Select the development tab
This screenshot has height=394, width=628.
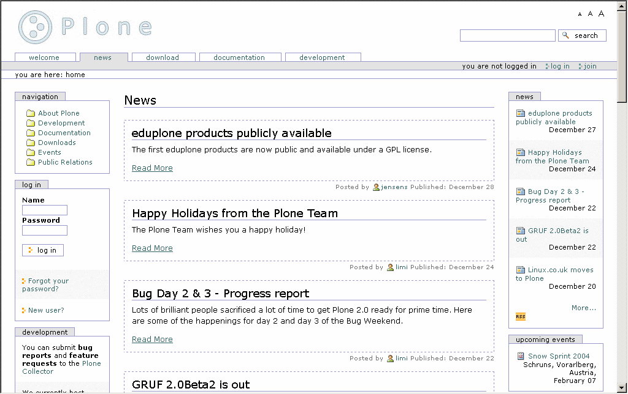click(x=322, y=58)
